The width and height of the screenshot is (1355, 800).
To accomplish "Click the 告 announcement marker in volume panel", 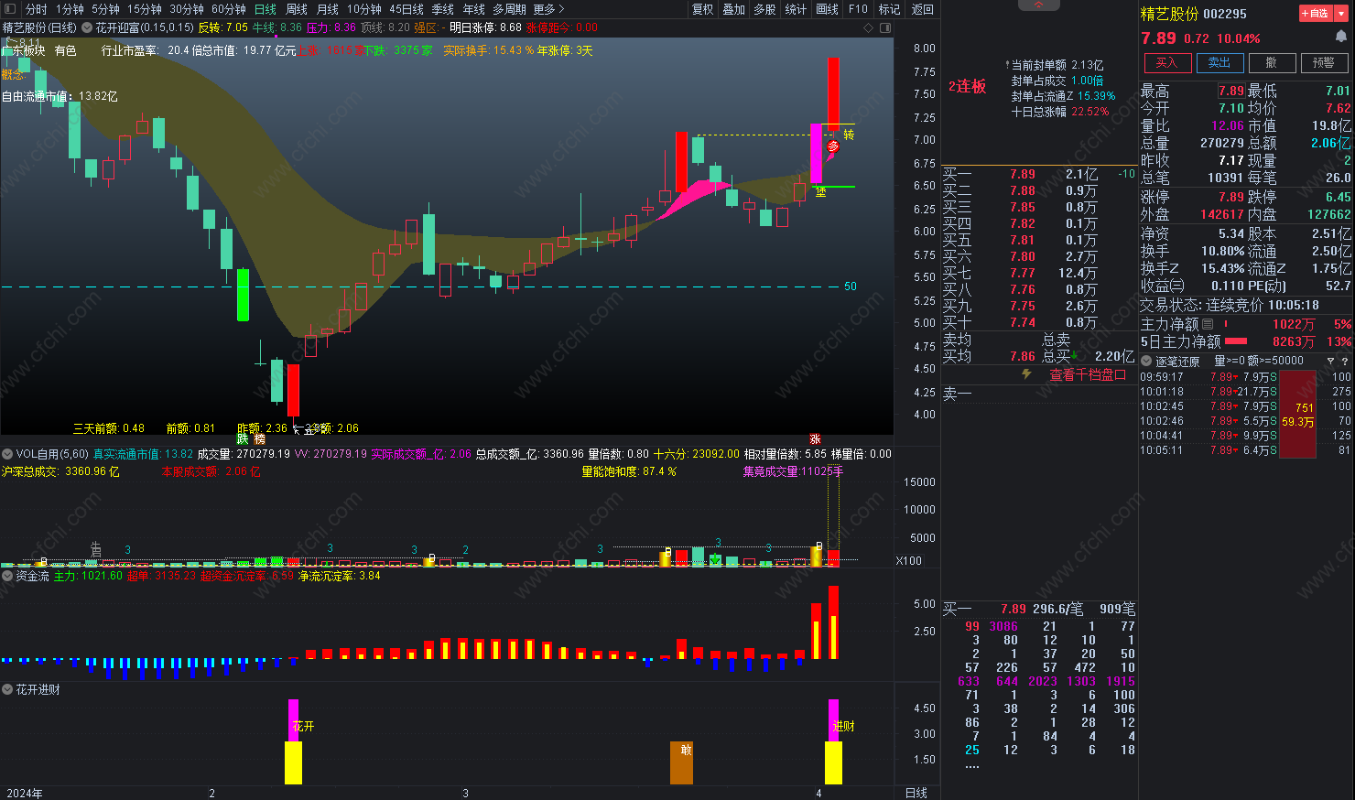I will pyautogui.click(x=96, y=549).
